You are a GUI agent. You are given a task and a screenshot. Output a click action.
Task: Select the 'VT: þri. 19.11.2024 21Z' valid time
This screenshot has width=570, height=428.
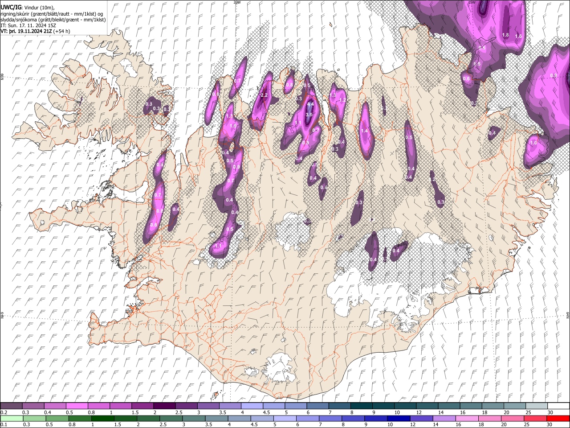pos(26,31)
